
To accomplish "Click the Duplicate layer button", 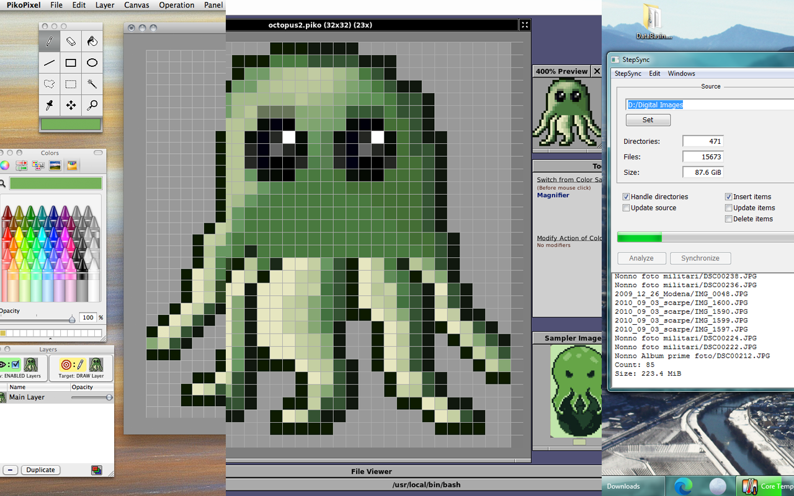I will pyautogui.click(x=41, y=470).
